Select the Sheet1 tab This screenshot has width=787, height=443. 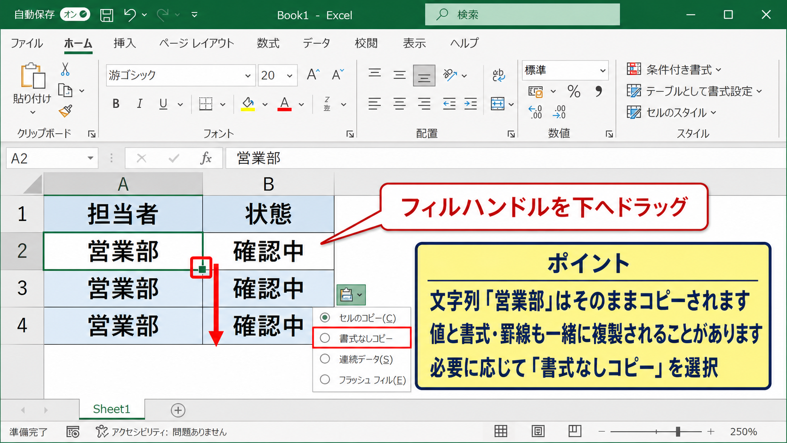[112, 409]
